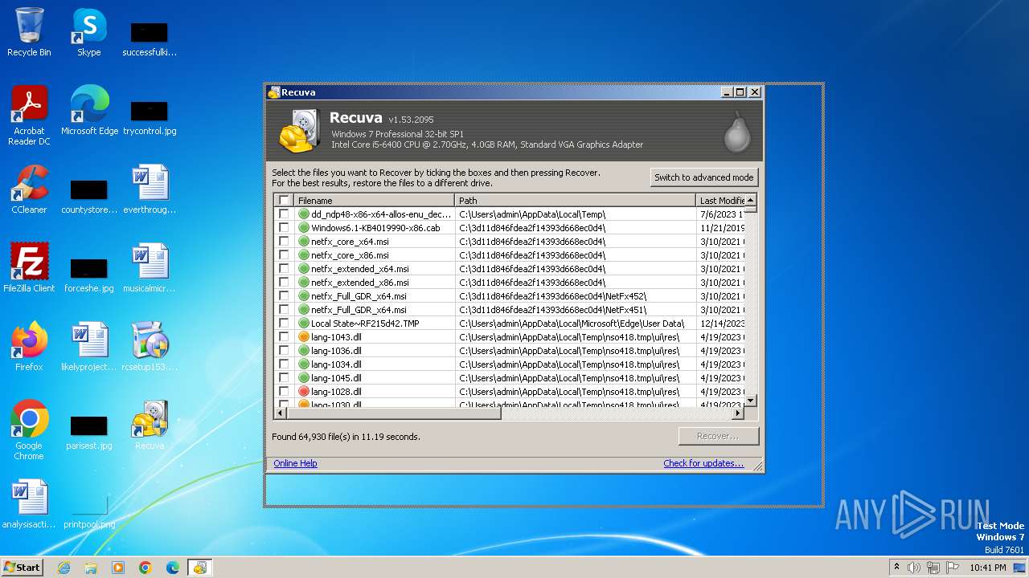Open Chrome from the taskbar
This screenshot has height=578, width=1029.
pyautogui.click(x=146, y=568)
